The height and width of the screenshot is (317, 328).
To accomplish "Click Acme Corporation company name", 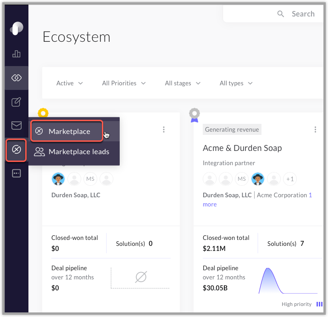I will [x=282, y=195].
